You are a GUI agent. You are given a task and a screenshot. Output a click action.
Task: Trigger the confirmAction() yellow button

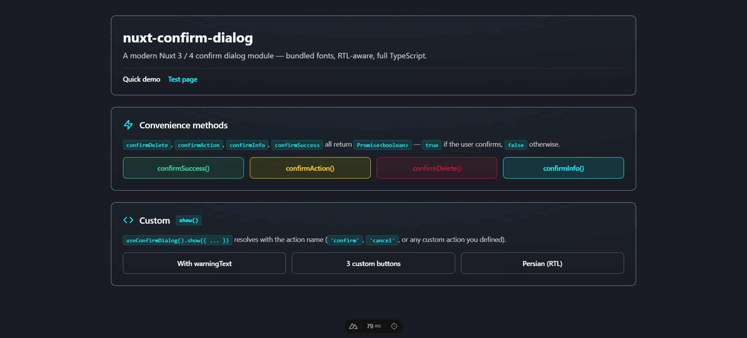pyautogui.click(x=310, y=168)
